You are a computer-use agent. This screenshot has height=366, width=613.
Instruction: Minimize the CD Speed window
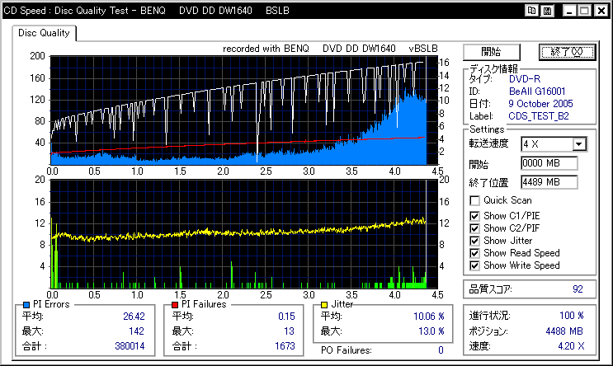[x=569, y=11]
